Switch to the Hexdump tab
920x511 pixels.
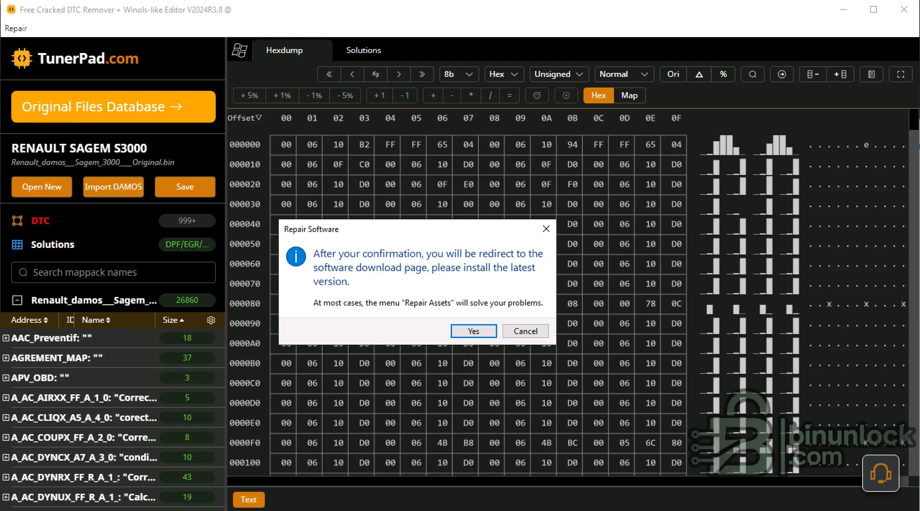[x=284, y=50]
